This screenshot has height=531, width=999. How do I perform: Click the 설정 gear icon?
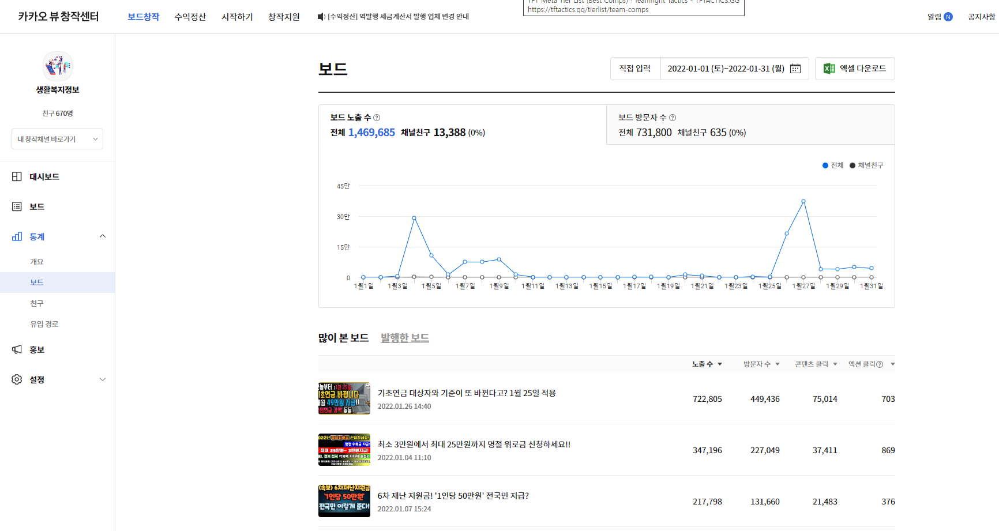tap(17, 379)
